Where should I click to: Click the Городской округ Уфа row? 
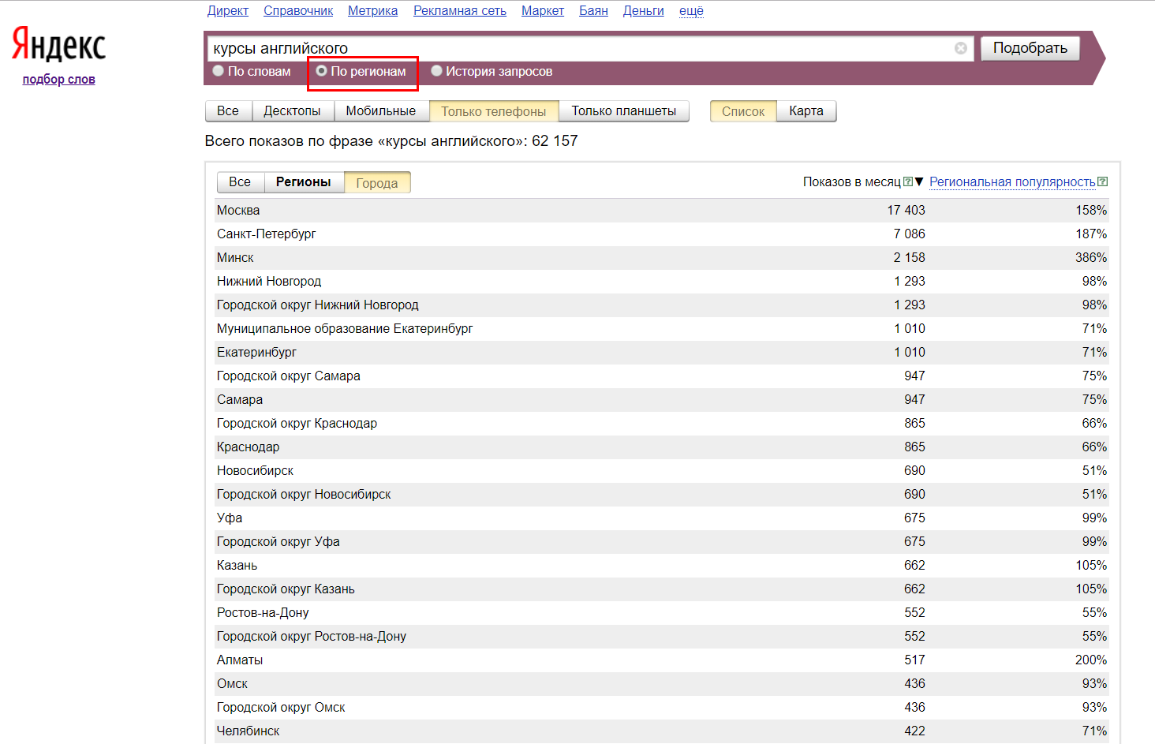(662, 541)
